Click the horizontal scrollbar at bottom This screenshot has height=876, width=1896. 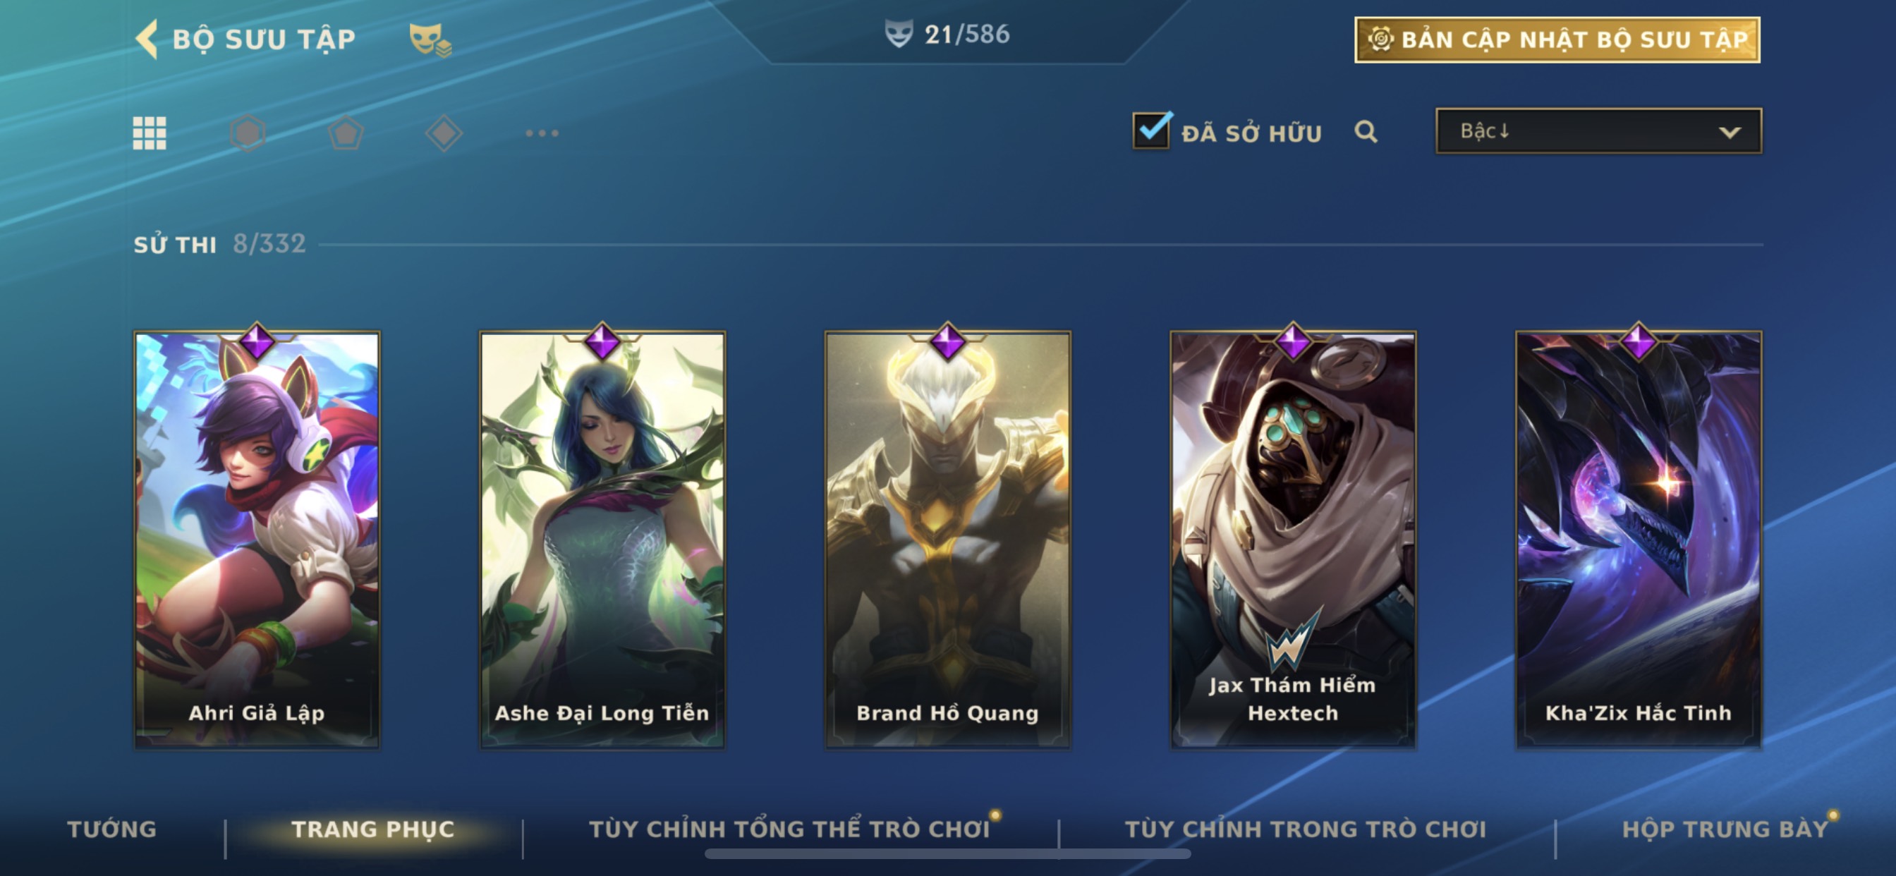948,854
